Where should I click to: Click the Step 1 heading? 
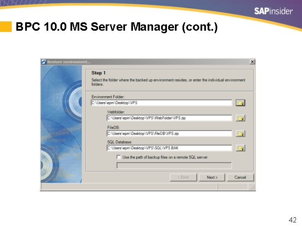click(x=99, y=73)
